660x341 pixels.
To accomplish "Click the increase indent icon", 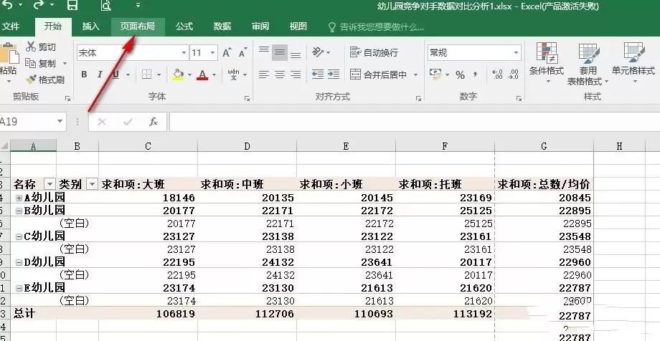I will click(x=334, y=75).
